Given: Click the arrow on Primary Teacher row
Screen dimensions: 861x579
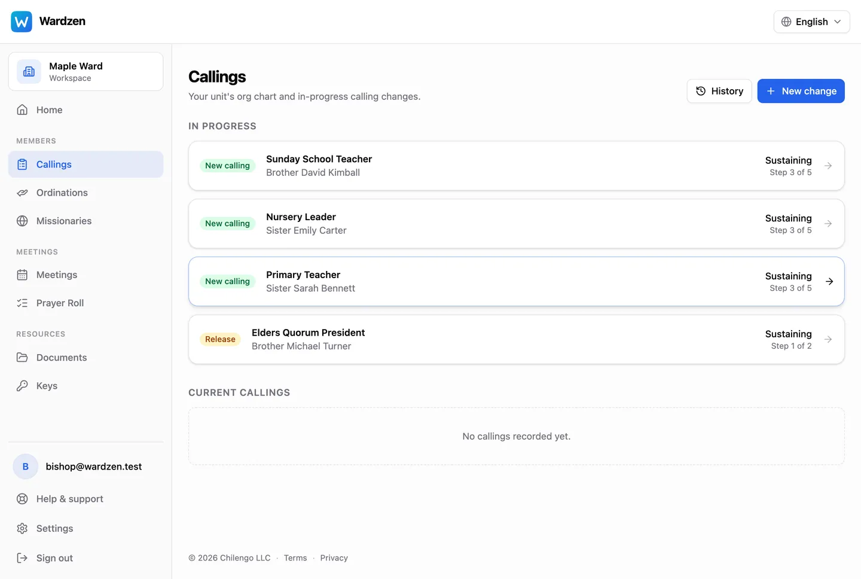Looking at the screenshot, I should [829, 282].
